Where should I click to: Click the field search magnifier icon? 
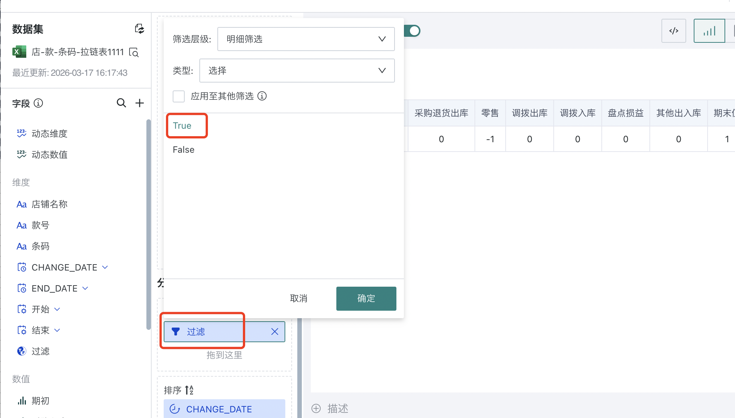[121, 103]
